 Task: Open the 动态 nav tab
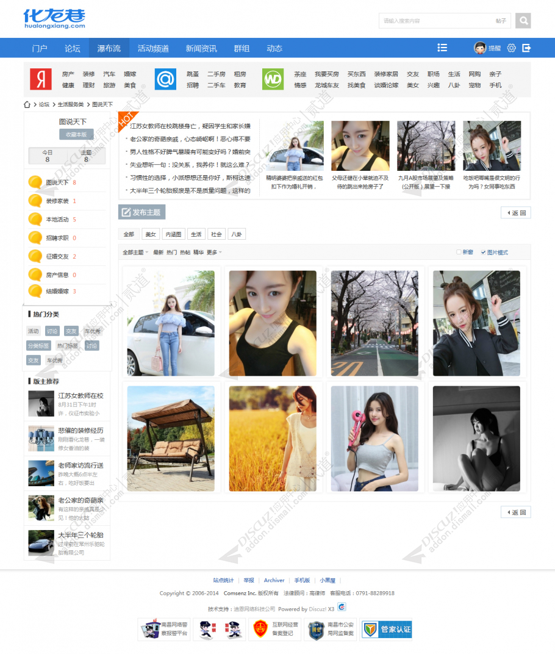click(274, 48)
